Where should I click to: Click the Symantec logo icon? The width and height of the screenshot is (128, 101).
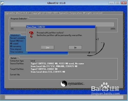(x=64, y=84)
